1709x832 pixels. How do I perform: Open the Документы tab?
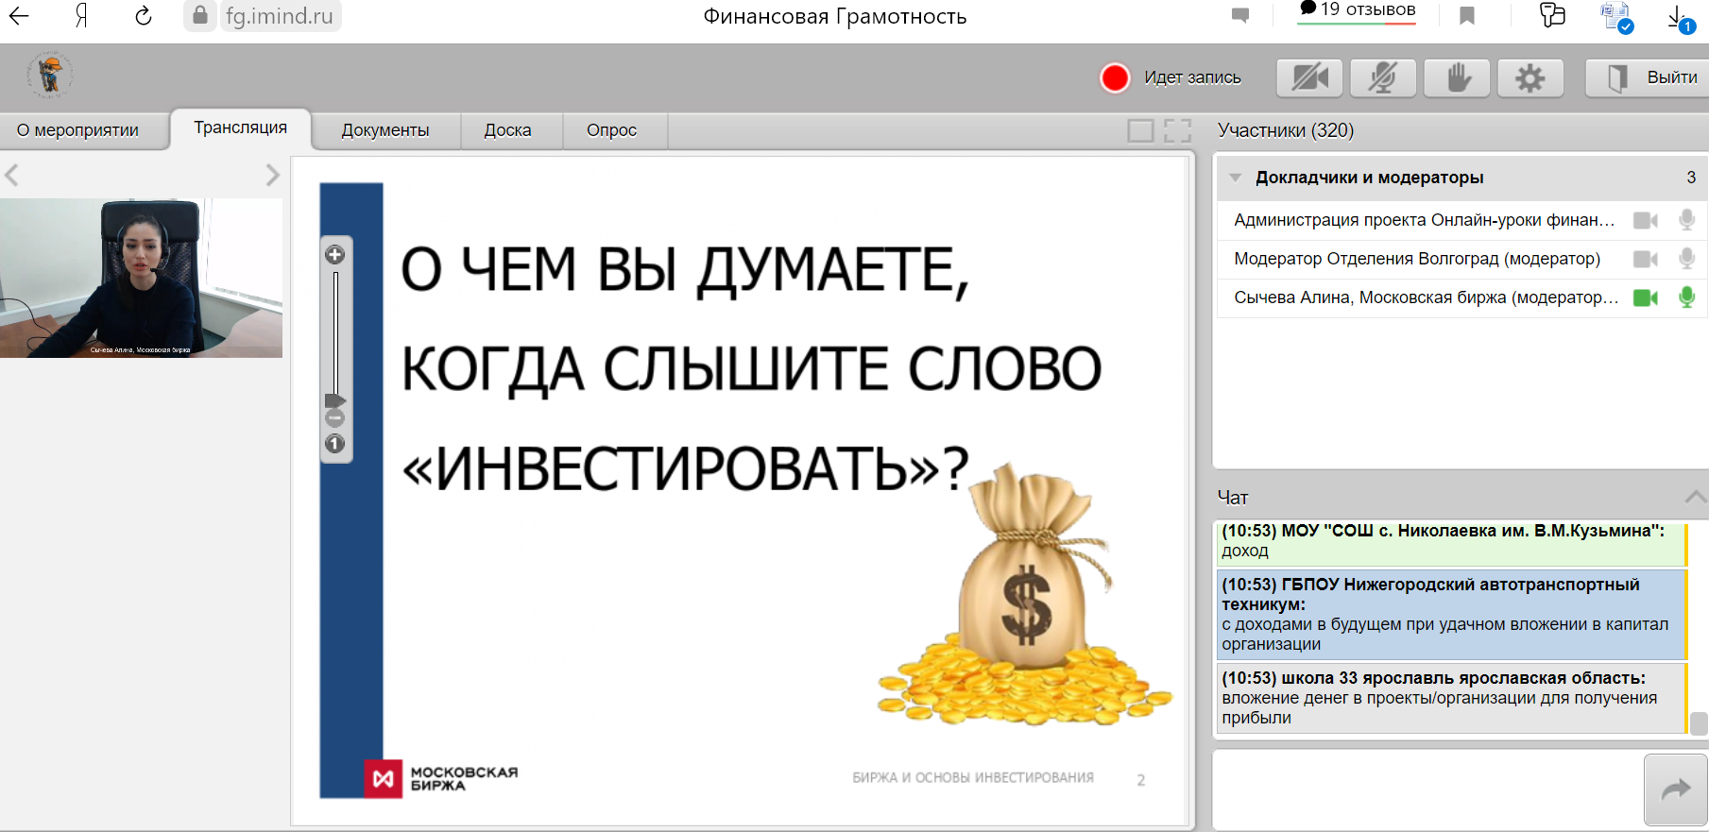[x=385, y=130]
